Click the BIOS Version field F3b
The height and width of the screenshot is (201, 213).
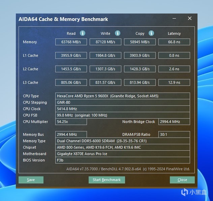(123, 160)
